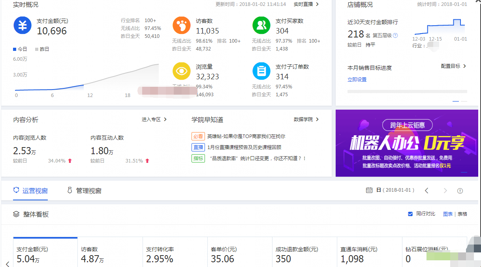This screenshot has height=267, width=481.
Task: Click the 机器人办公 0元享 promo banner
Action: [407, 143]
